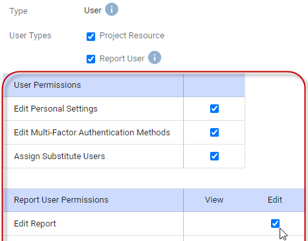This screenshot has height=241, width=308.
Task: Click the User Types field label
Action: [x=30, y=36]
